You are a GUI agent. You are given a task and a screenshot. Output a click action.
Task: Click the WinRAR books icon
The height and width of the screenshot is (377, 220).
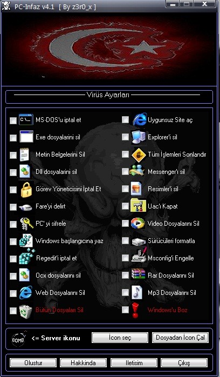pos(139,274)
